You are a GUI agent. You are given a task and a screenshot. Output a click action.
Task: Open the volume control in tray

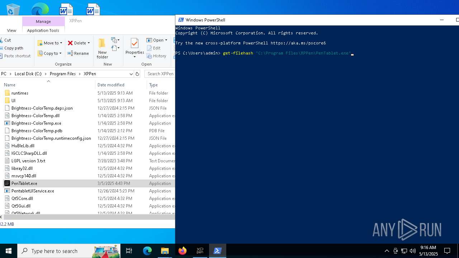[413, 251]
